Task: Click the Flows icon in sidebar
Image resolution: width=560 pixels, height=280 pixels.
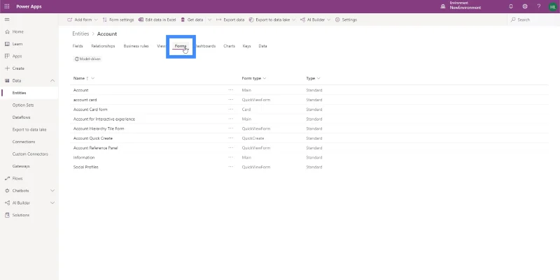Action: pos(7,178)
